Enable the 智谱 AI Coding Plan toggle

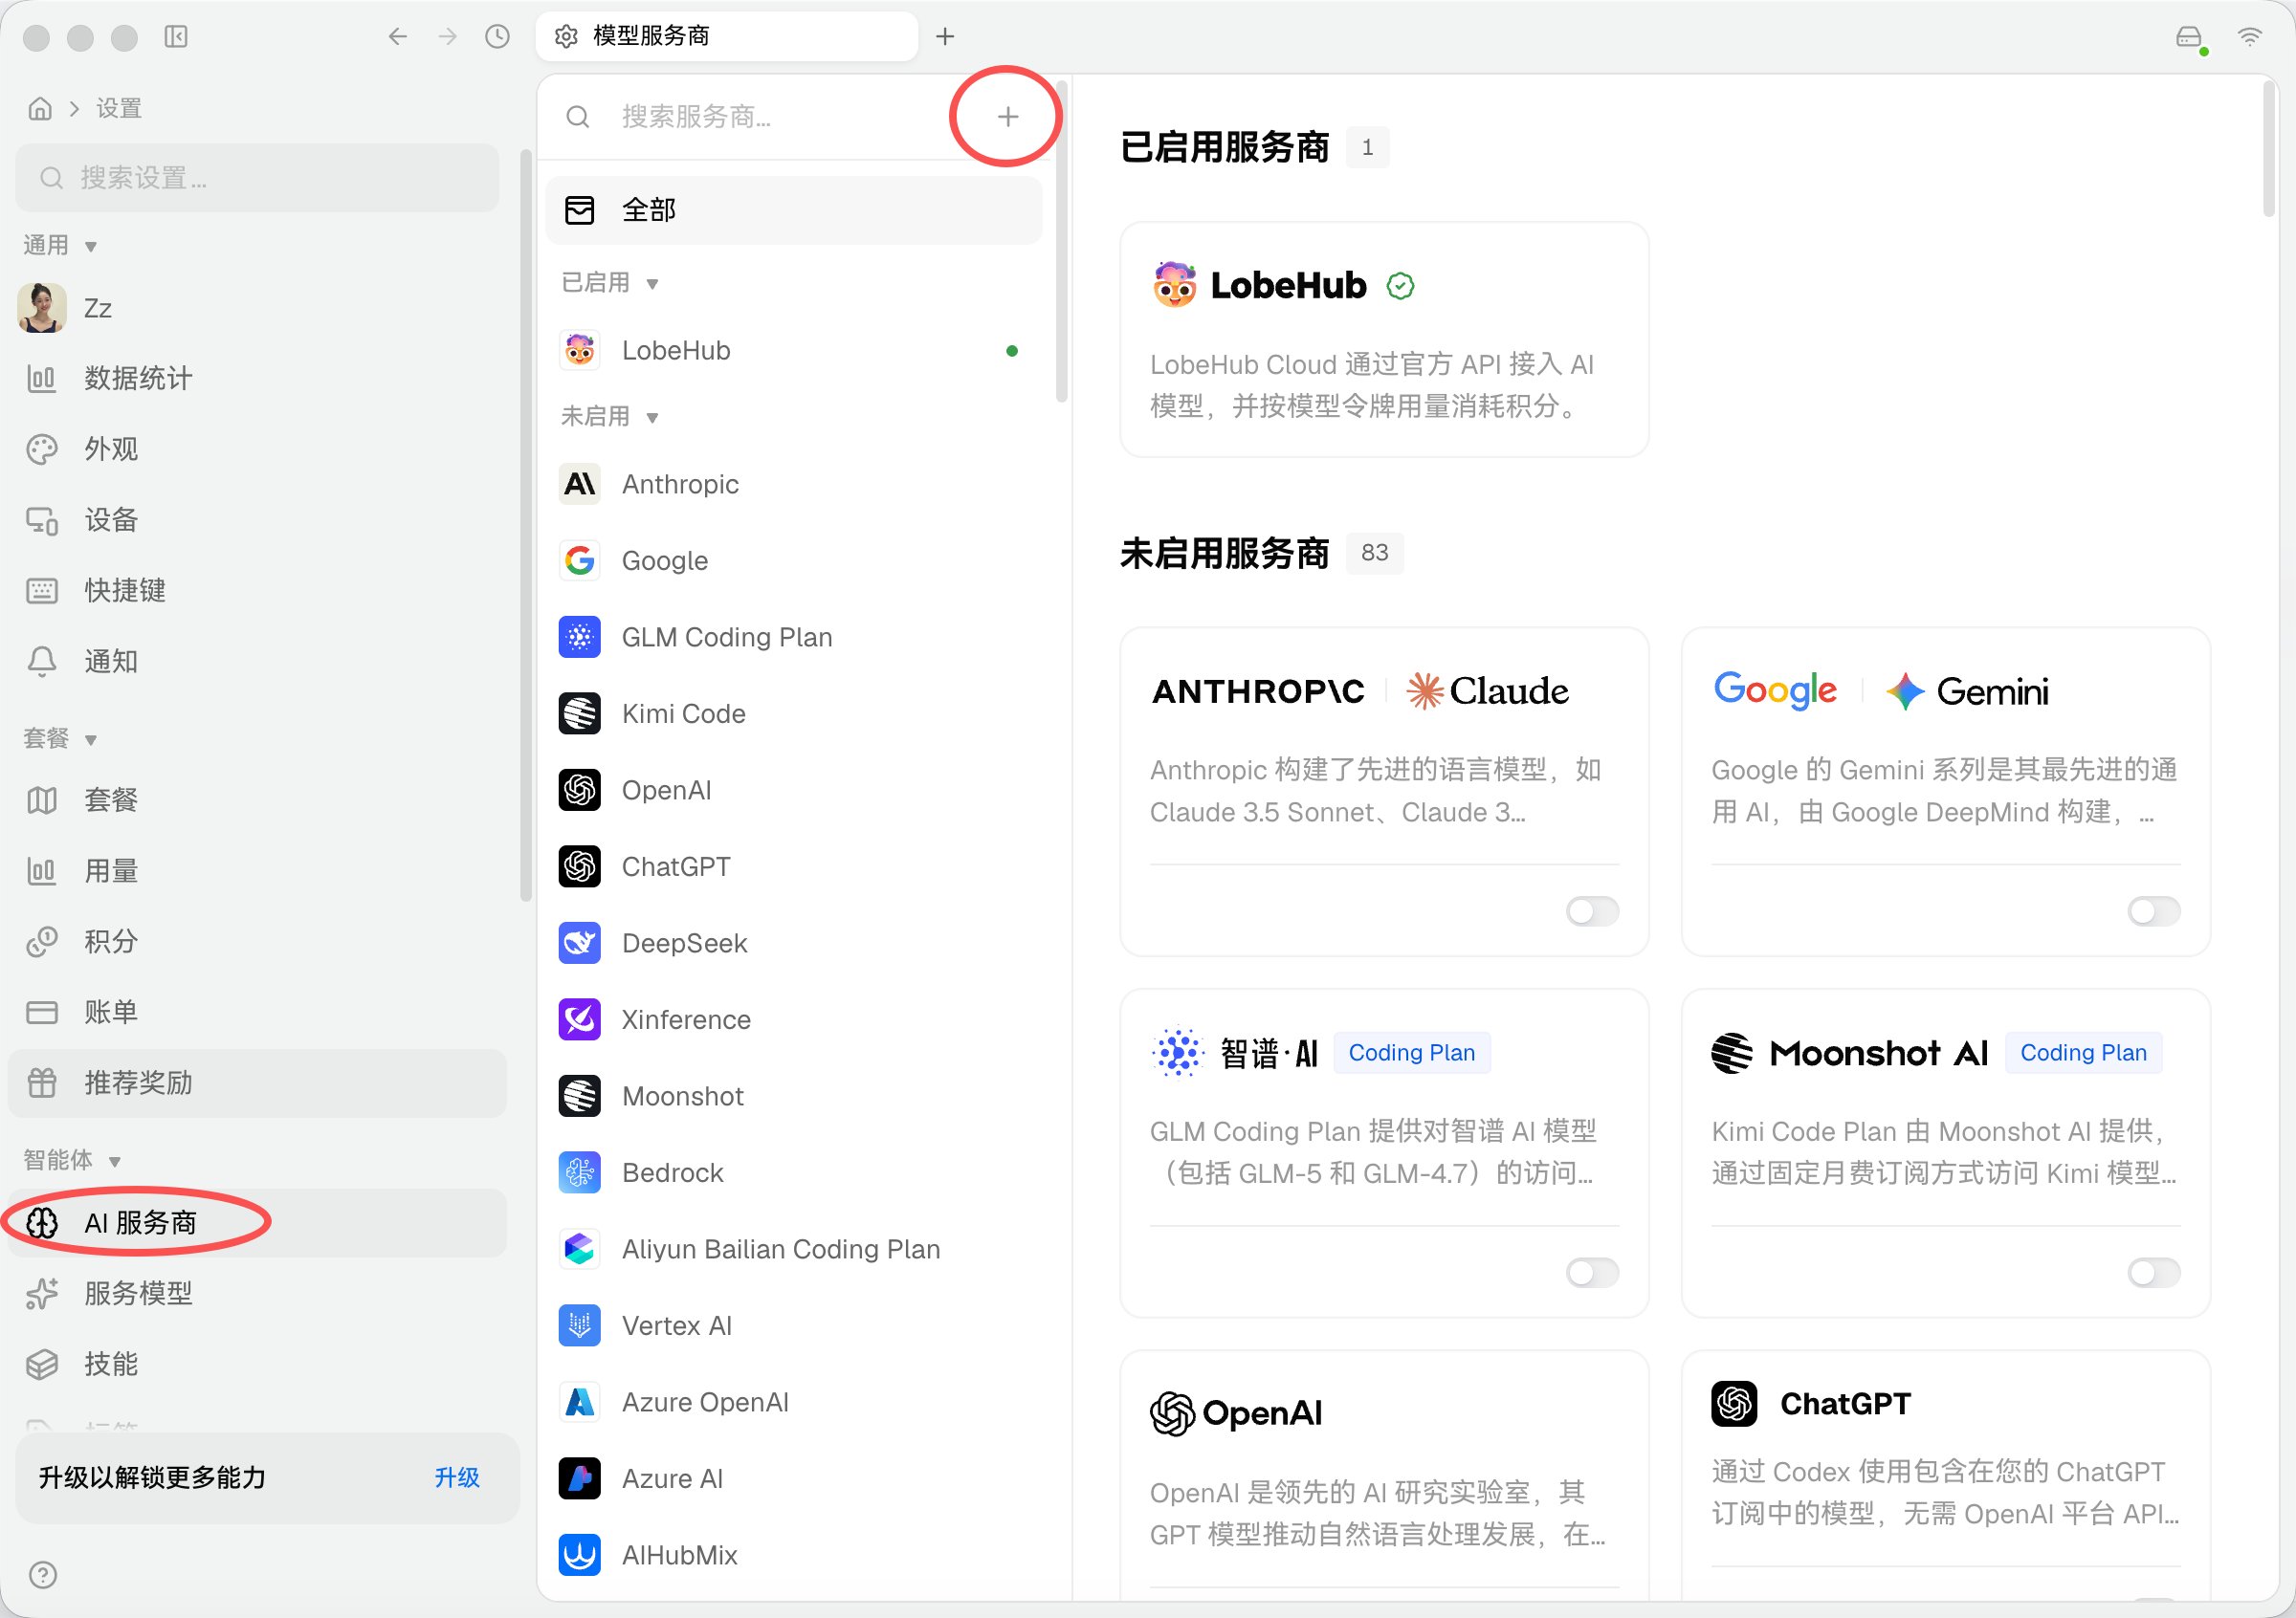click(x=1592, y=1272)
